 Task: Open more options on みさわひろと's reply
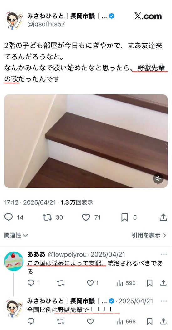(x=164, y=301)
